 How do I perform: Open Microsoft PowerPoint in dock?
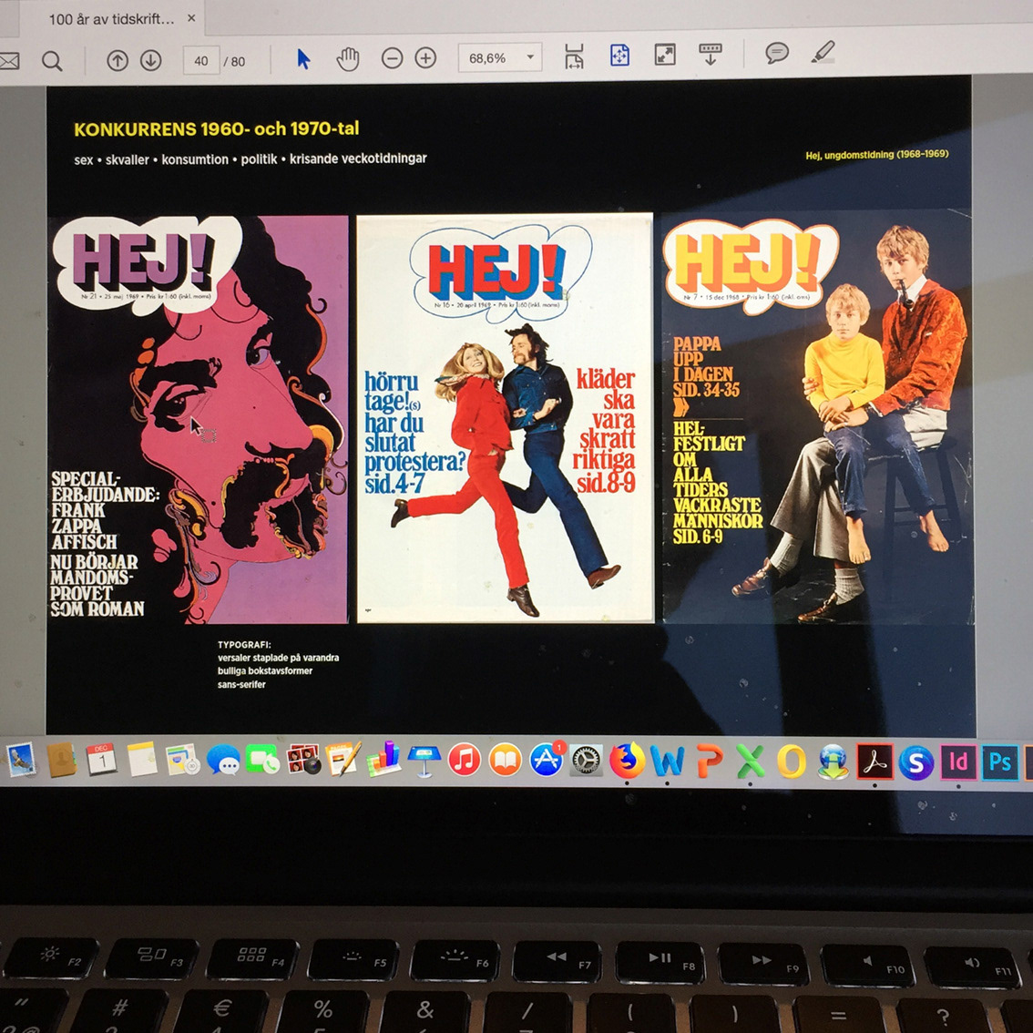(x=709, y=762)
